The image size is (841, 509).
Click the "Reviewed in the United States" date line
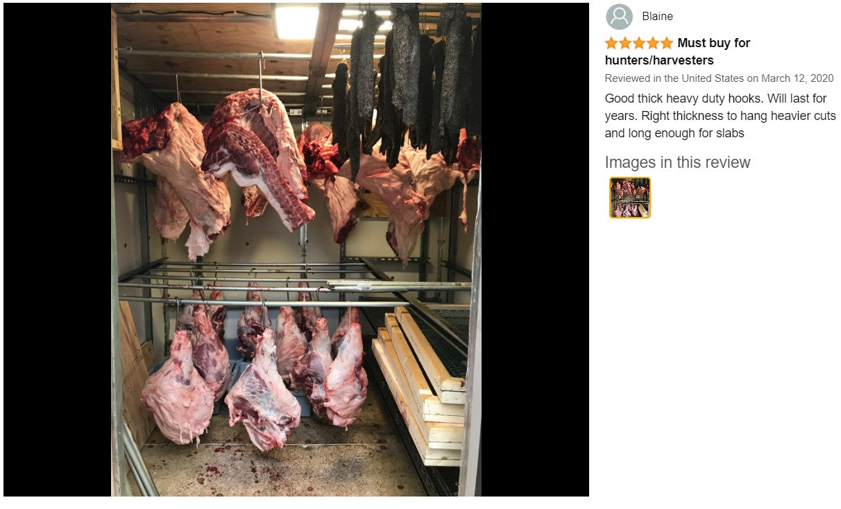(717, 78)
